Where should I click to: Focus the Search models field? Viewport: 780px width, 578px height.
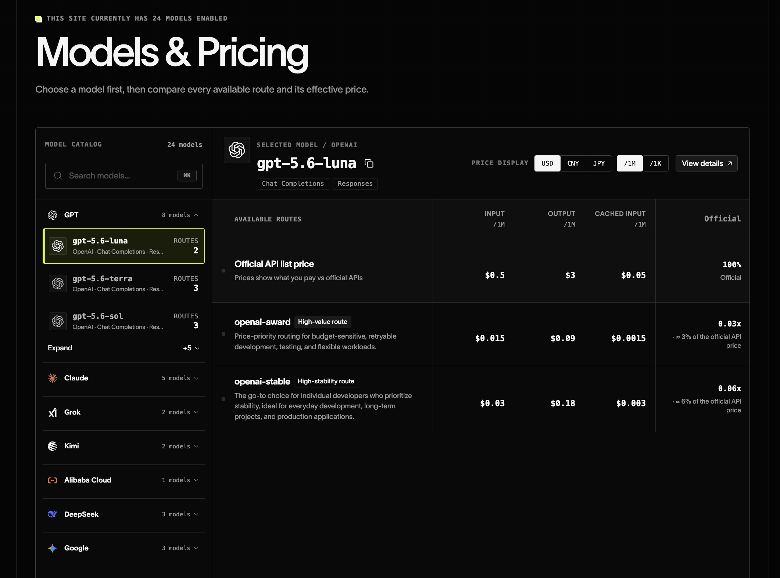coord(124,176)
